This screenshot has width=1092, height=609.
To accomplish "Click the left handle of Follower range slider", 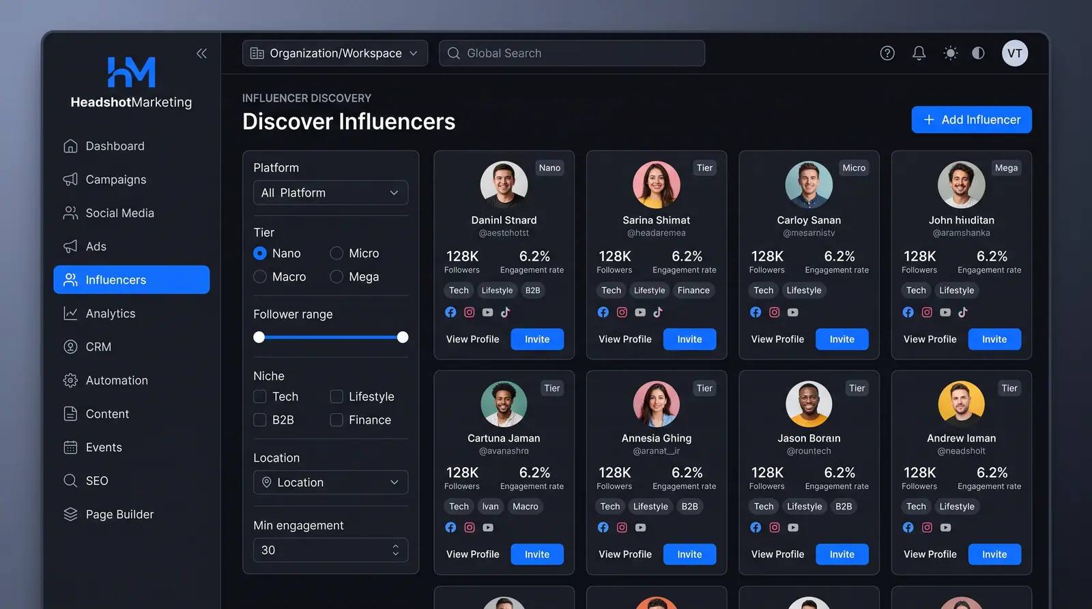I will [x=259, y=337].
